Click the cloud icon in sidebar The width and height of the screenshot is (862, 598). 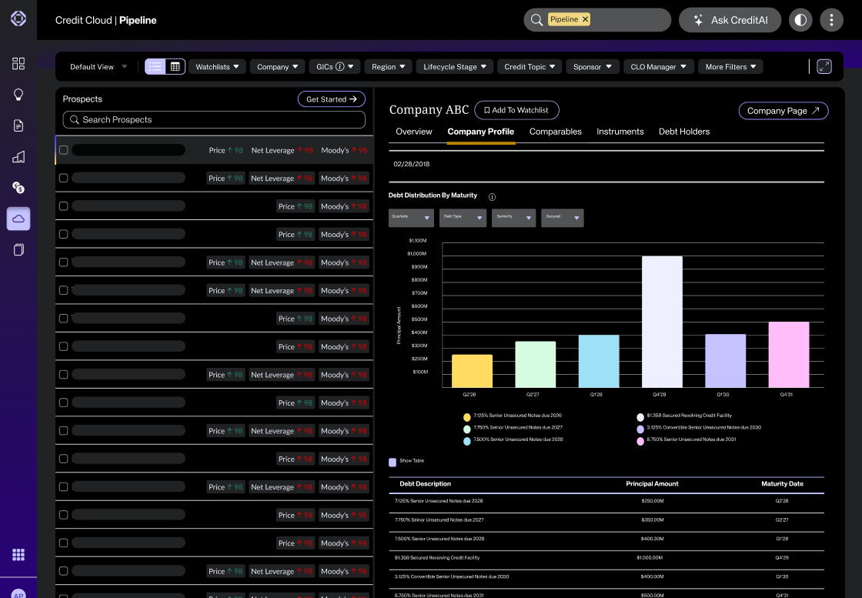coord(18,219)
